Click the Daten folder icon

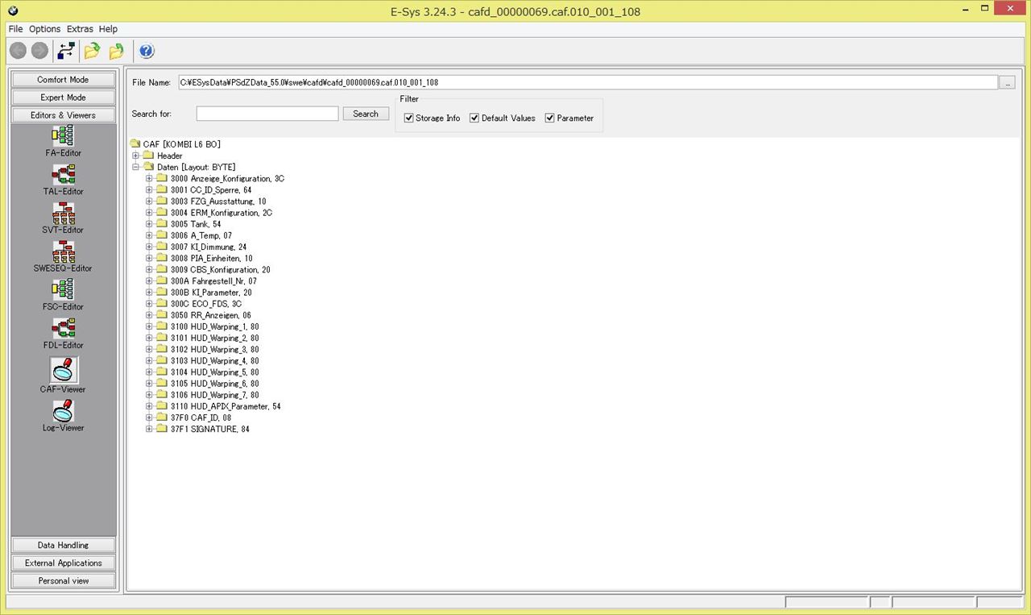pyautogui.click(x=149, y=167)
